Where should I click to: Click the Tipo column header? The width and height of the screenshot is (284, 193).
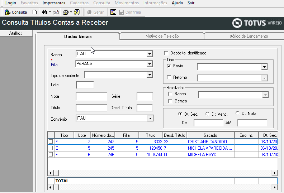(64, 135)
